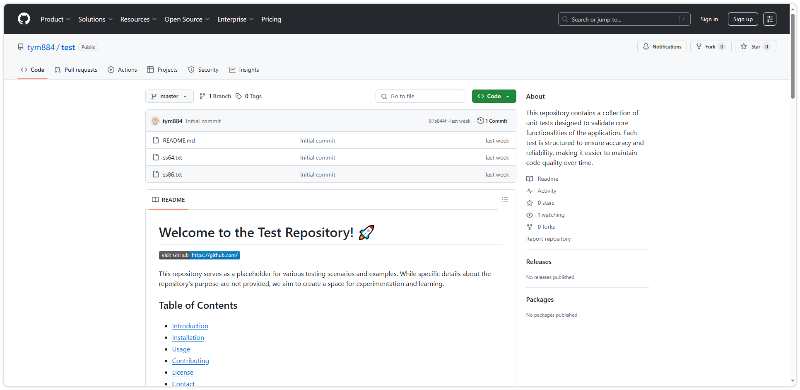800x390 pixels.
Task: Click the Visit GitHub badge
Action: click(199, 255)
